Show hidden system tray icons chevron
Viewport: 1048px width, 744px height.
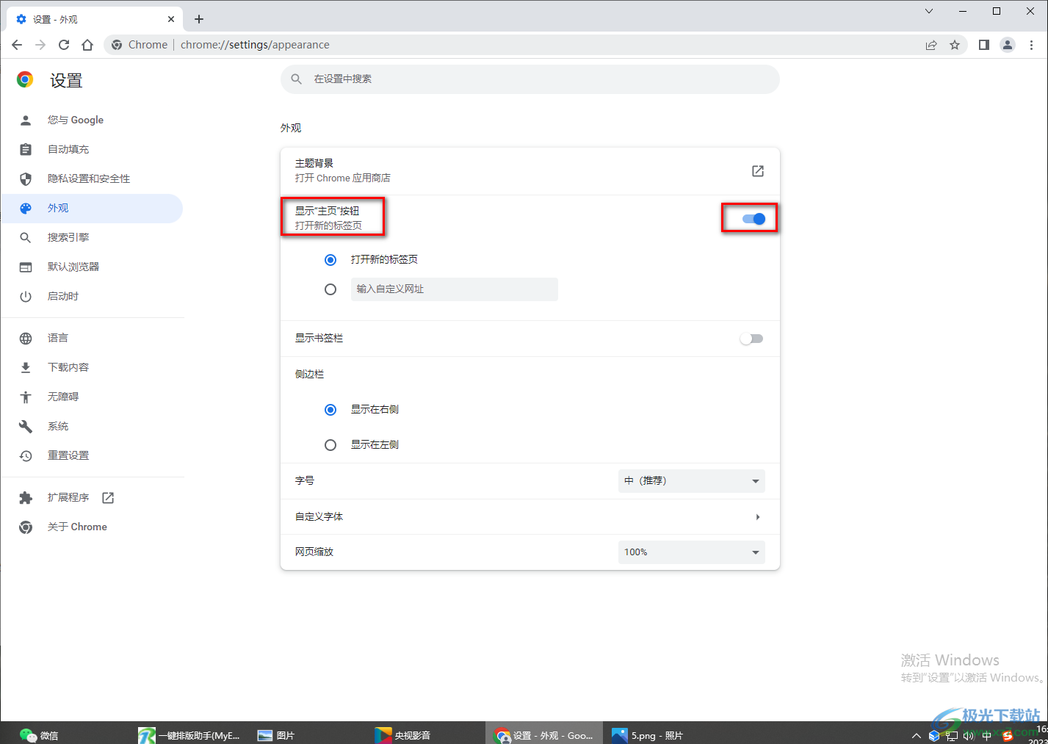pyautogui.click(x=916, y=735)
